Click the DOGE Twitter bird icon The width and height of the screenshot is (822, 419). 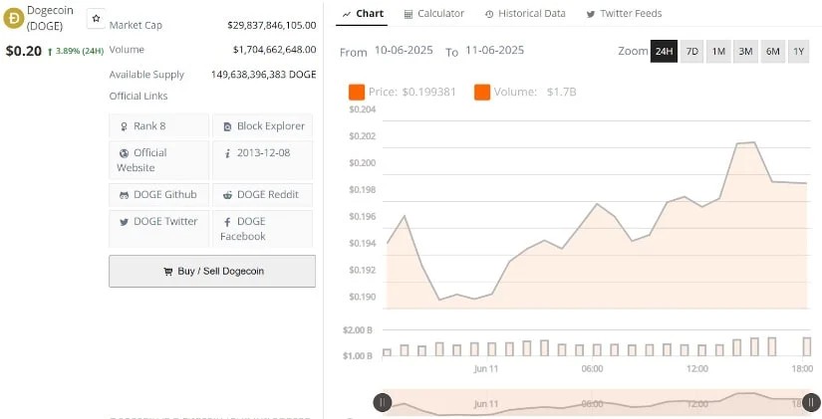tap(124, 222)
